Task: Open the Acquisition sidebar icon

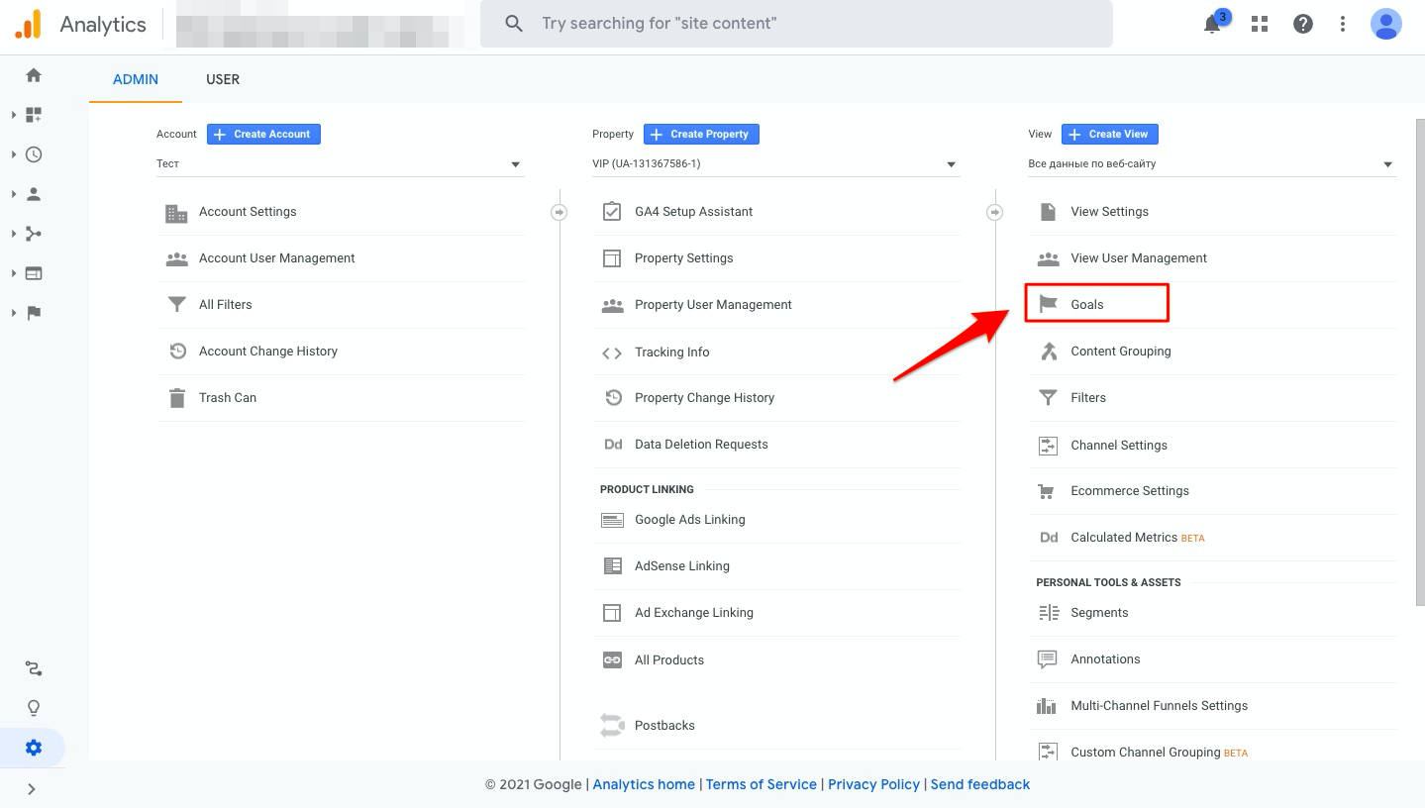Action: (34, 234)
